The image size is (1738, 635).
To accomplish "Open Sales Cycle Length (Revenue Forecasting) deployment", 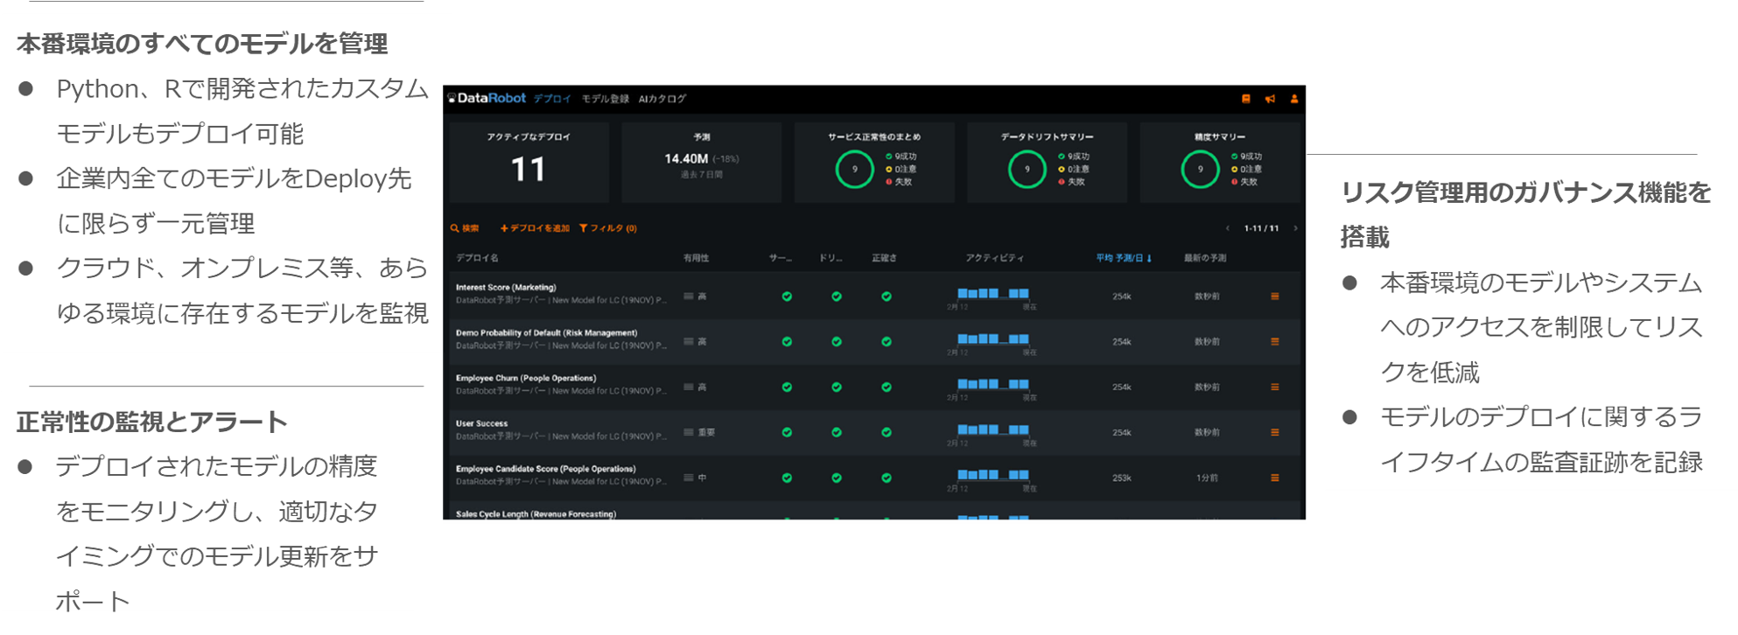I will pos(536,514).
